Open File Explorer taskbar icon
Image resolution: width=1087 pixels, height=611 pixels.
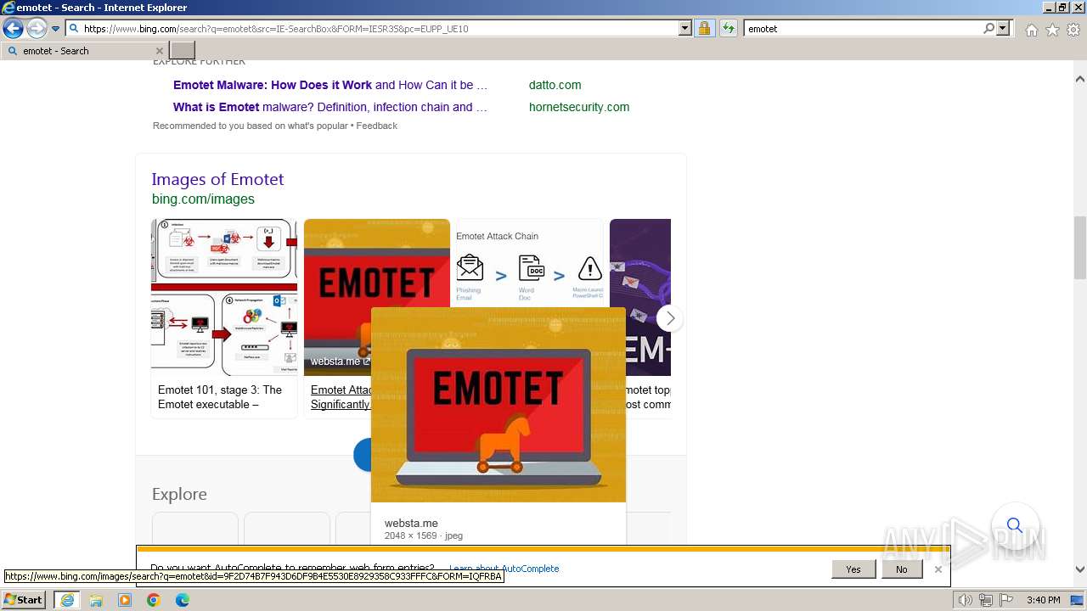click(x=96, y=600)
